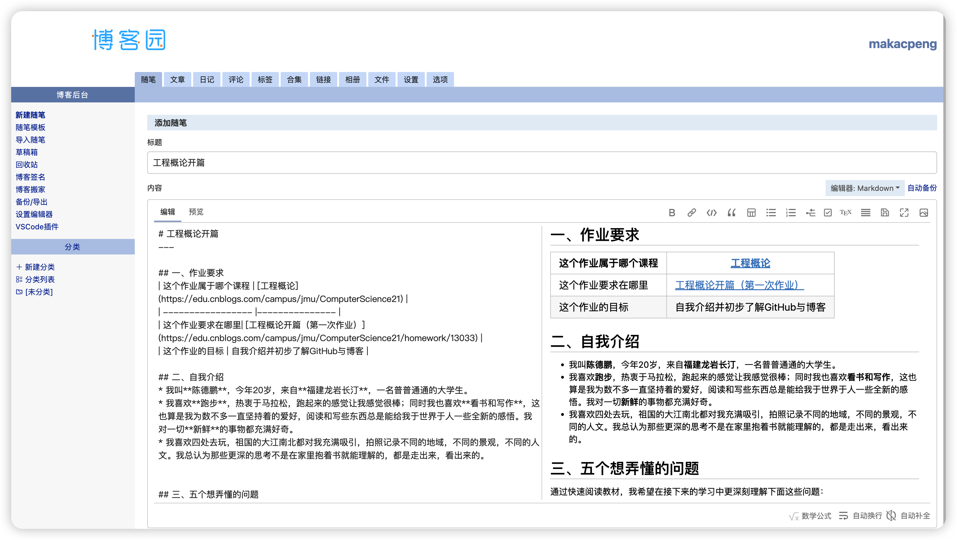
Task: Open the 编辑器: Markdown dropdown
Action: click(864, 188)
